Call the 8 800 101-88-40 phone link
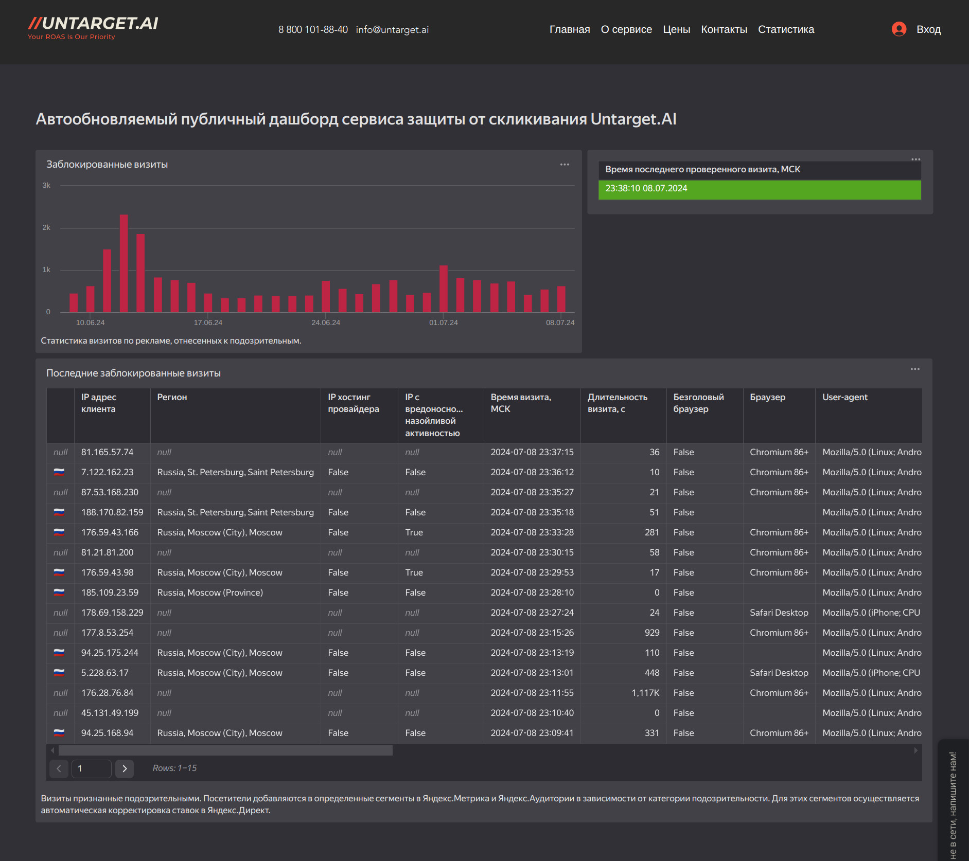This screenshot has height=861, width=969. click(x=313, y=29)
